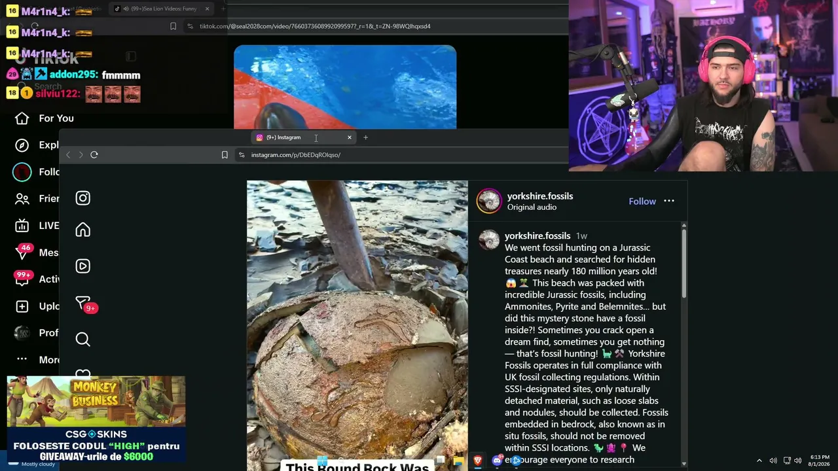838x471 pixels.
Task: Open TikTok Following avatar icon
Action: [x=22, y=172]
